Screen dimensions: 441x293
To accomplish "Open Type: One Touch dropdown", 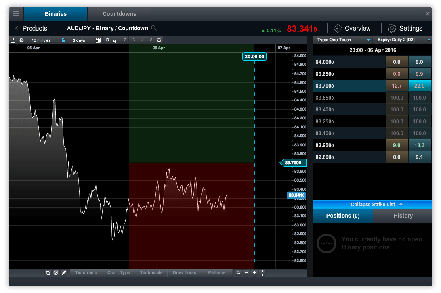I will click(x=343, y=40).
